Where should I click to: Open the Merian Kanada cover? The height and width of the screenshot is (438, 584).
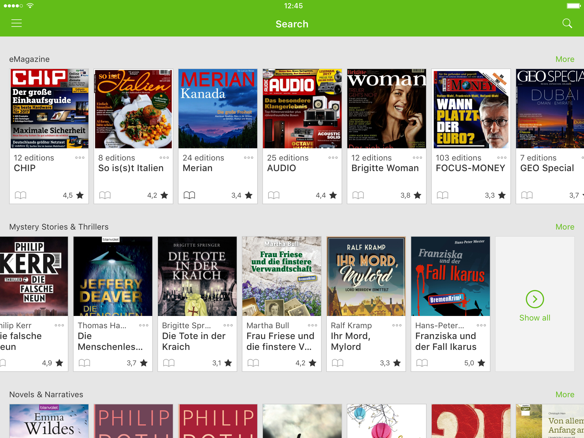pyautogui.click(x=218, y=109)
